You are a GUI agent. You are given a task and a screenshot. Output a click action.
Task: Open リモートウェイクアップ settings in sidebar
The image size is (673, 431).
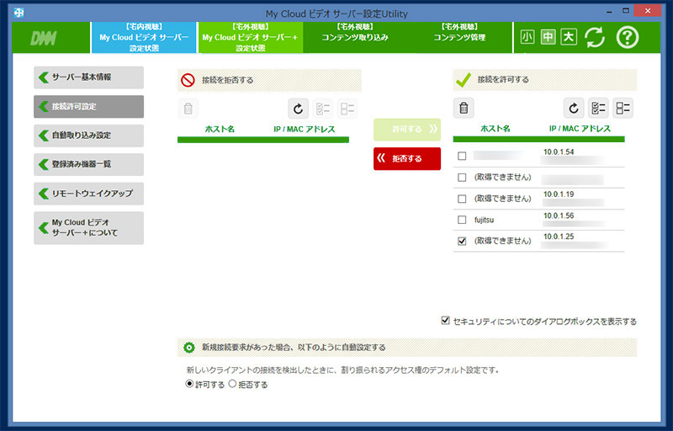click(x=88, y=193)
